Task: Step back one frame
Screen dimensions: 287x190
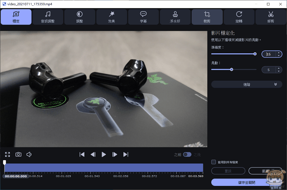Action: [x=93, y=154]
